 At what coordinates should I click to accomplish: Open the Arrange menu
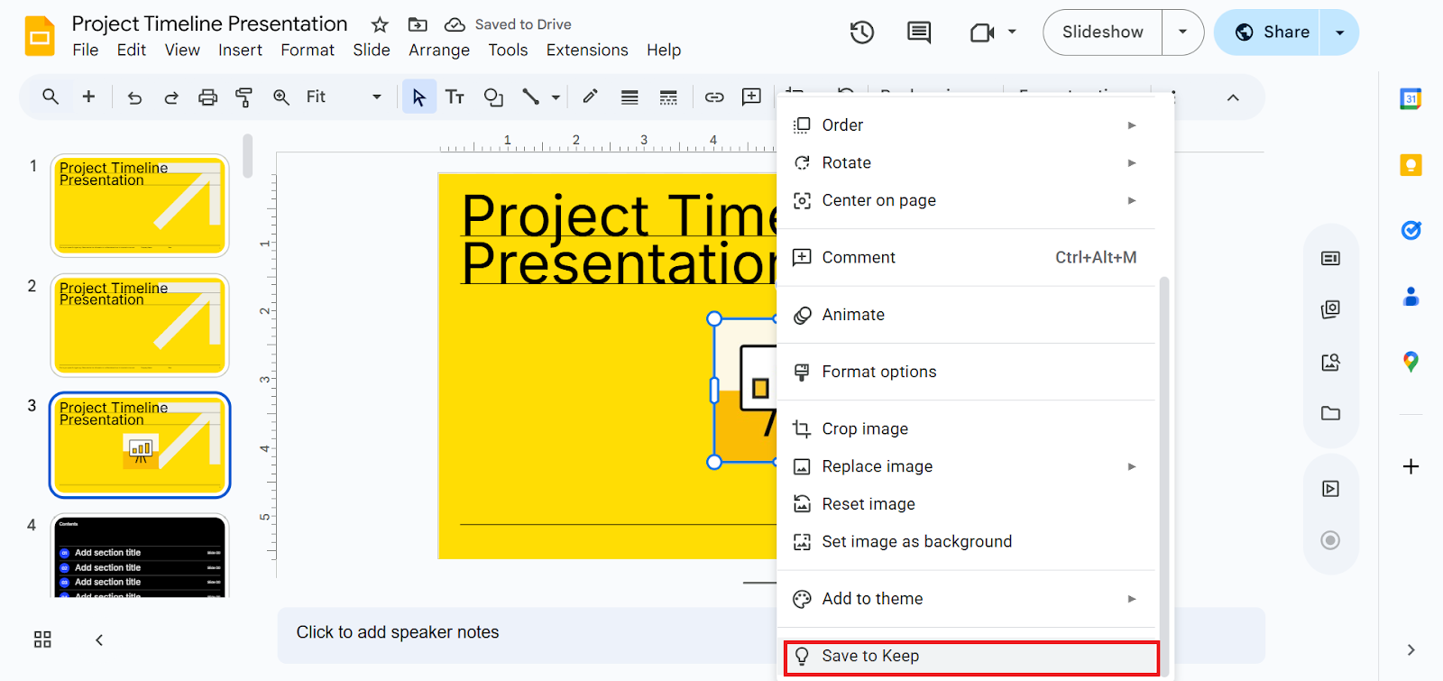pyautogui.click(x=439, y=51)
